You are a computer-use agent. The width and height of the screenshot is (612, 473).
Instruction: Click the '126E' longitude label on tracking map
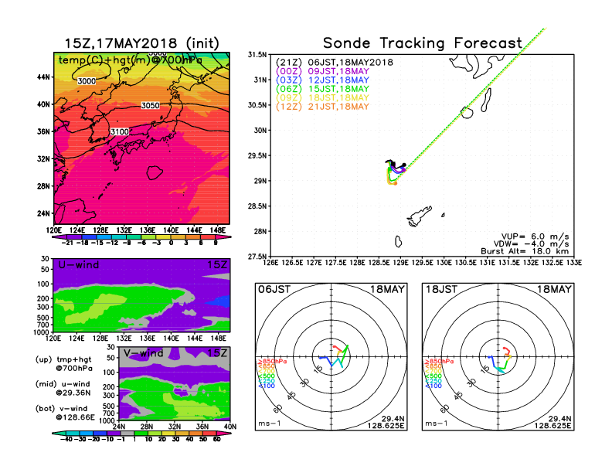tap(271, 263)
